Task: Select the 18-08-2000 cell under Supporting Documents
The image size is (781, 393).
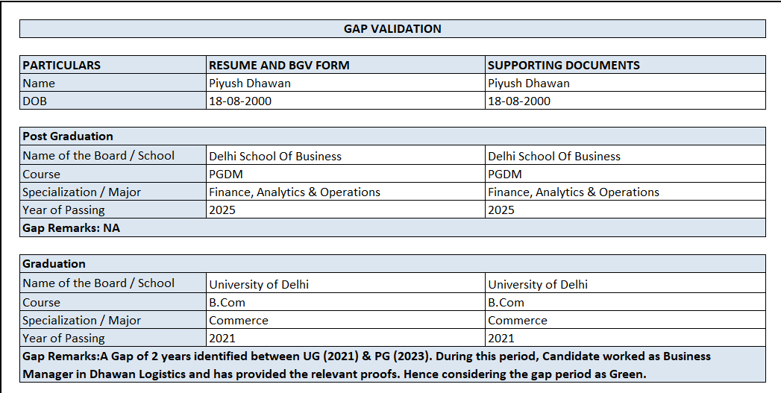Action: pyautogui.click(x=625, y=101)
